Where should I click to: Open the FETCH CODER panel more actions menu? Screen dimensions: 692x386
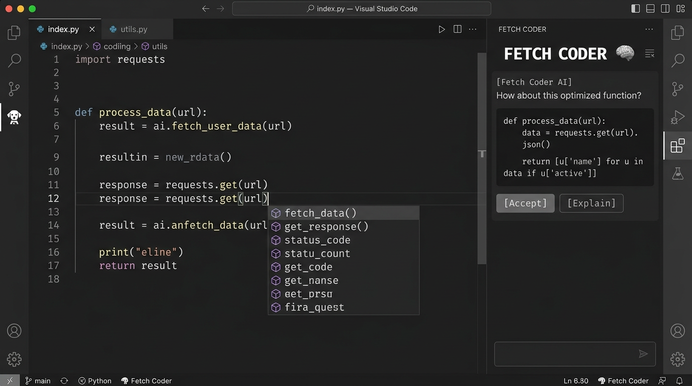(x=649, y=29)
